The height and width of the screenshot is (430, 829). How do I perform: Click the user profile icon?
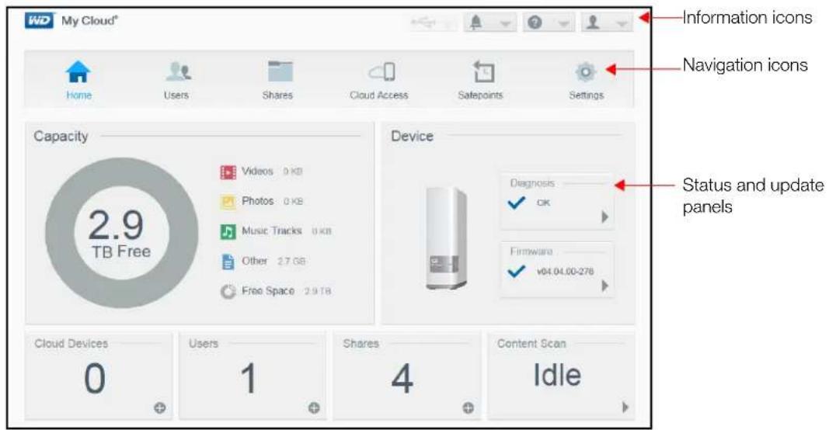pos(594,23)
